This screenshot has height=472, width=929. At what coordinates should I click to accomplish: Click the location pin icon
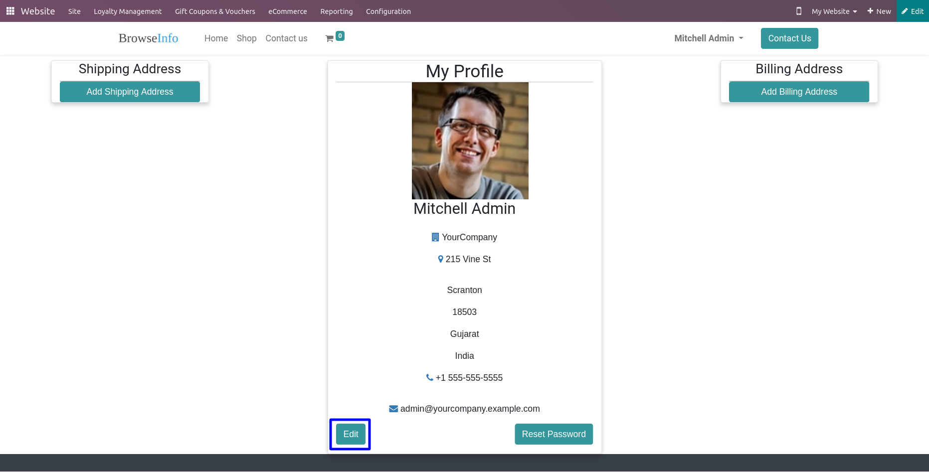point(440,259)
